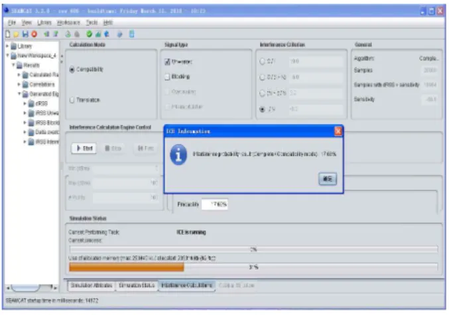Image resolution: width=449 pixels, height=315 pixels.
Task: Click the New Workspace_4 folder icon
Action: tap(13, 56)
